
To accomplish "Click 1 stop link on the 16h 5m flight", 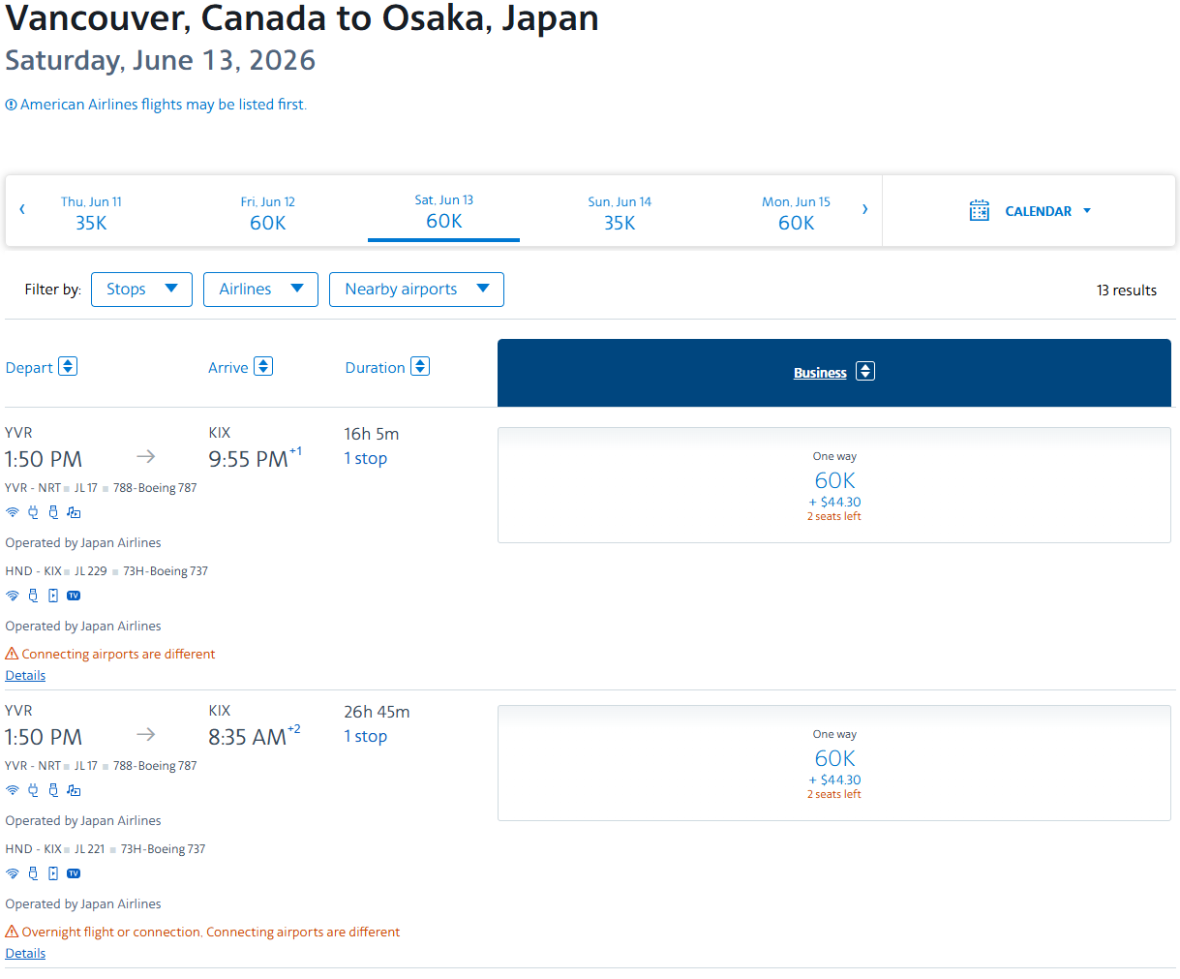I will [365, 458].
